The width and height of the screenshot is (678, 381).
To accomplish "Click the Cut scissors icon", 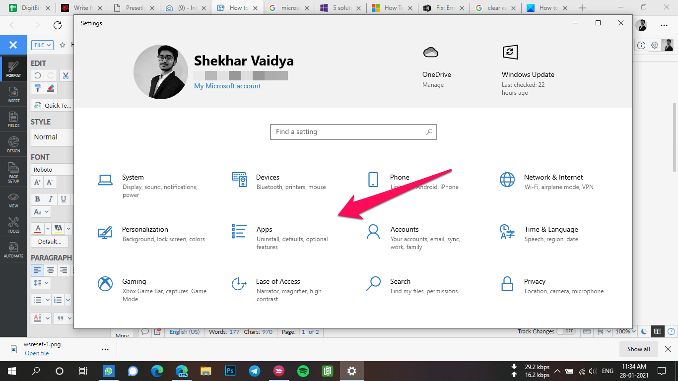I will coord(65,75).
